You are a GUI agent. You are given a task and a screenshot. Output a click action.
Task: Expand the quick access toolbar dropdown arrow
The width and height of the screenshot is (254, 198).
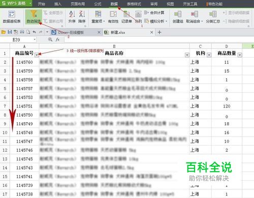[x=47, y=32]
